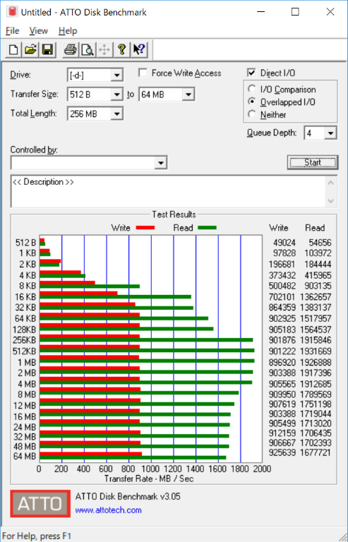Click the 8 KB row label

point(27,286)
